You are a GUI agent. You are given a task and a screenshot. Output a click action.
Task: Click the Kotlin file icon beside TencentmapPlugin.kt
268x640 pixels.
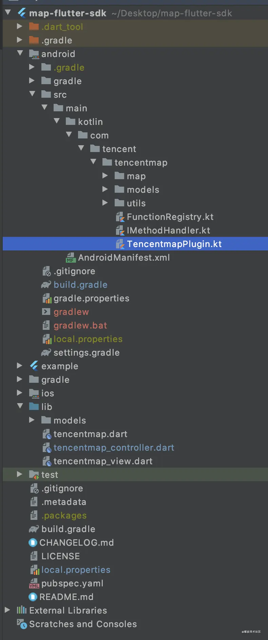click(121, 244)
